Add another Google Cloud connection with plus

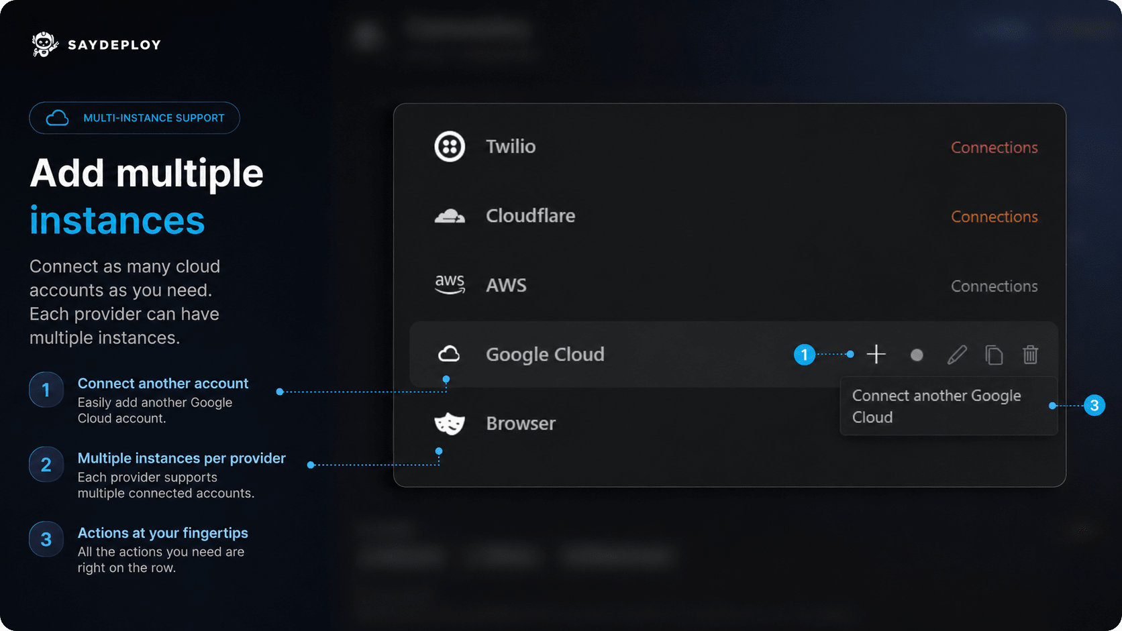[876, 354]
